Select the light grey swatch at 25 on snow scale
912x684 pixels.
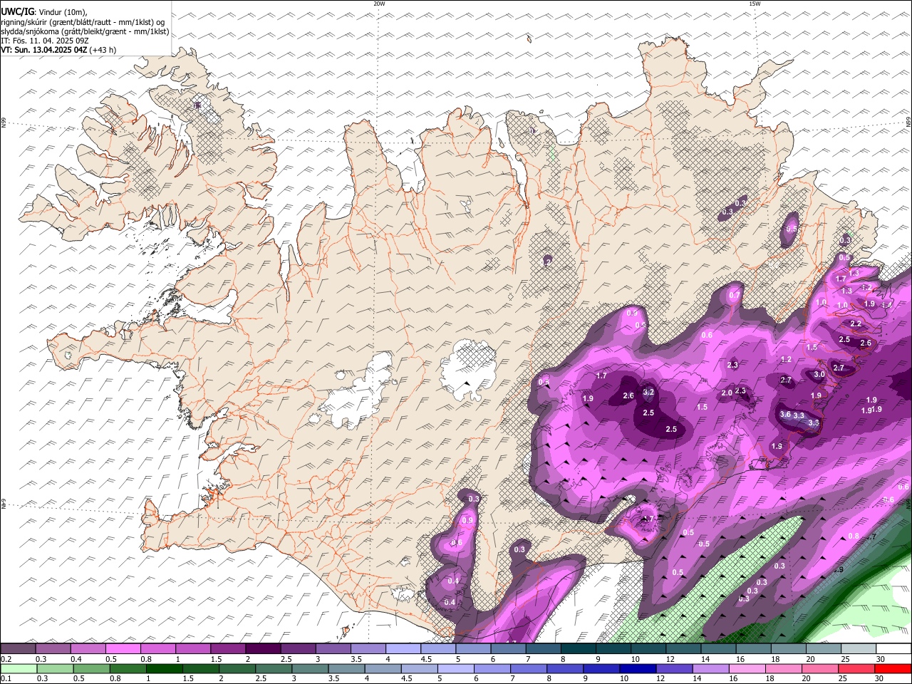[859, 648]
